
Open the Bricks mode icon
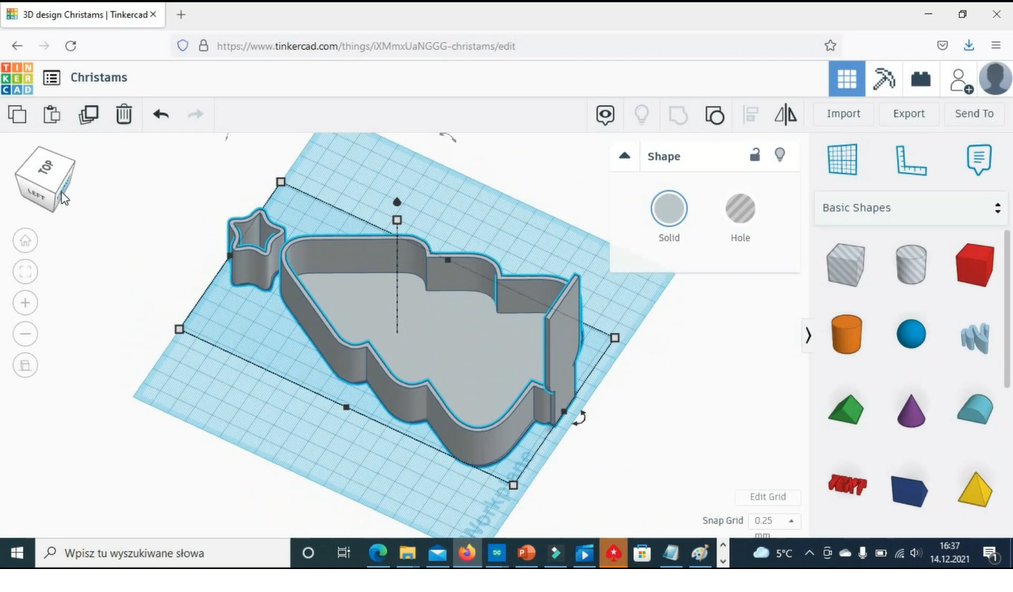[921, 79]
